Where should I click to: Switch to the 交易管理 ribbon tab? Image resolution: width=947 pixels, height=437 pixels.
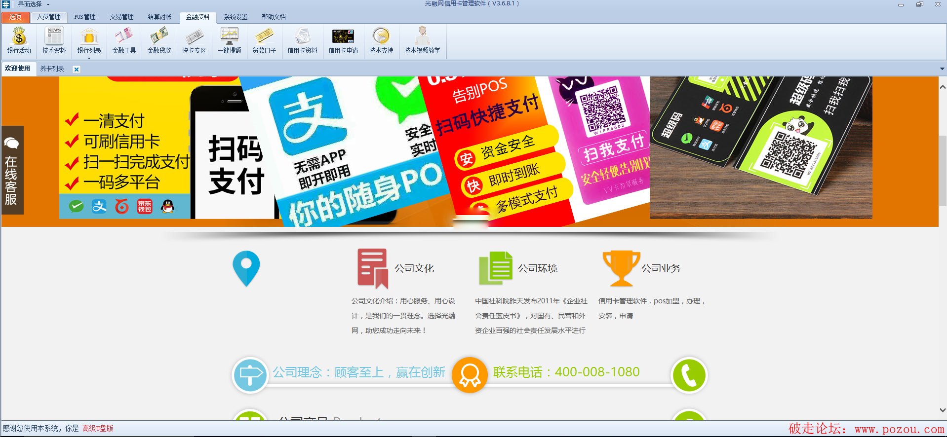pos(121,17)
